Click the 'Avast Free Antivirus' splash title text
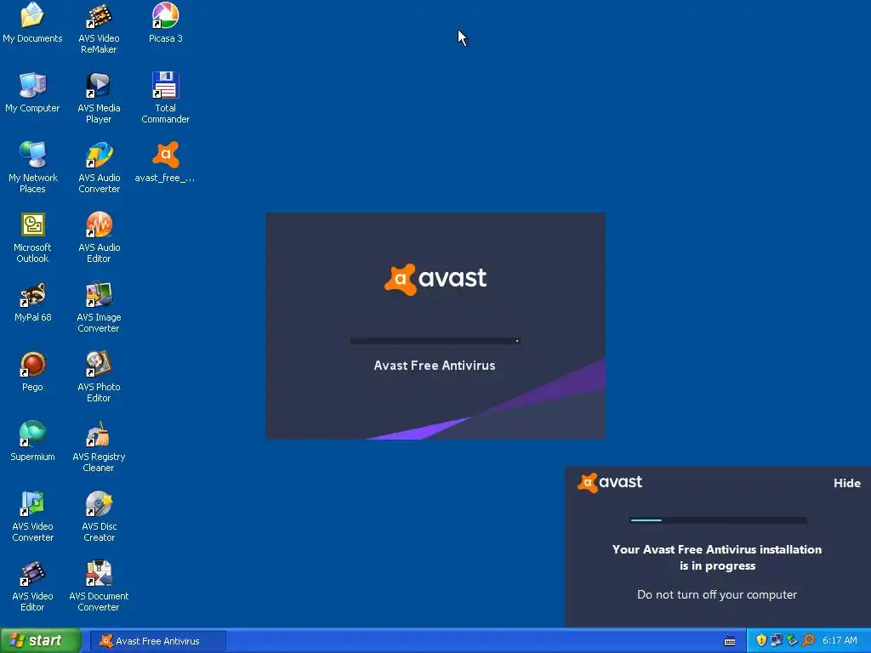 pyautogui.click(x=435, y=366)
